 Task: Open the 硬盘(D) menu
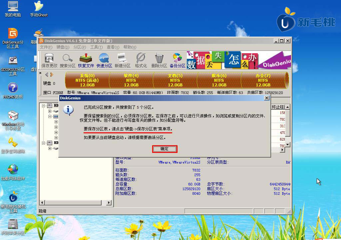pyautogui.click(x=63, y=47)
